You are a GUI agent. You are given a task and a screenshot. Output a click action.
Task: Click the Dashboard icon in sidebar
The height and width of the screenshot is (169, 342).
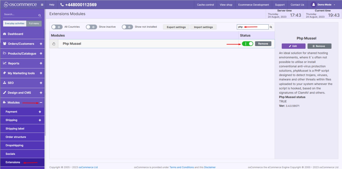point(5,34)
